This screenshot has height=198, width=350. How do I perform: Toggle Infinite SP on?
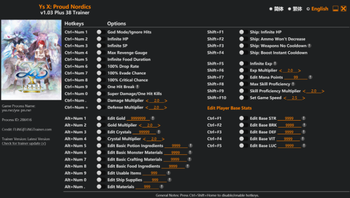[101, 46]
